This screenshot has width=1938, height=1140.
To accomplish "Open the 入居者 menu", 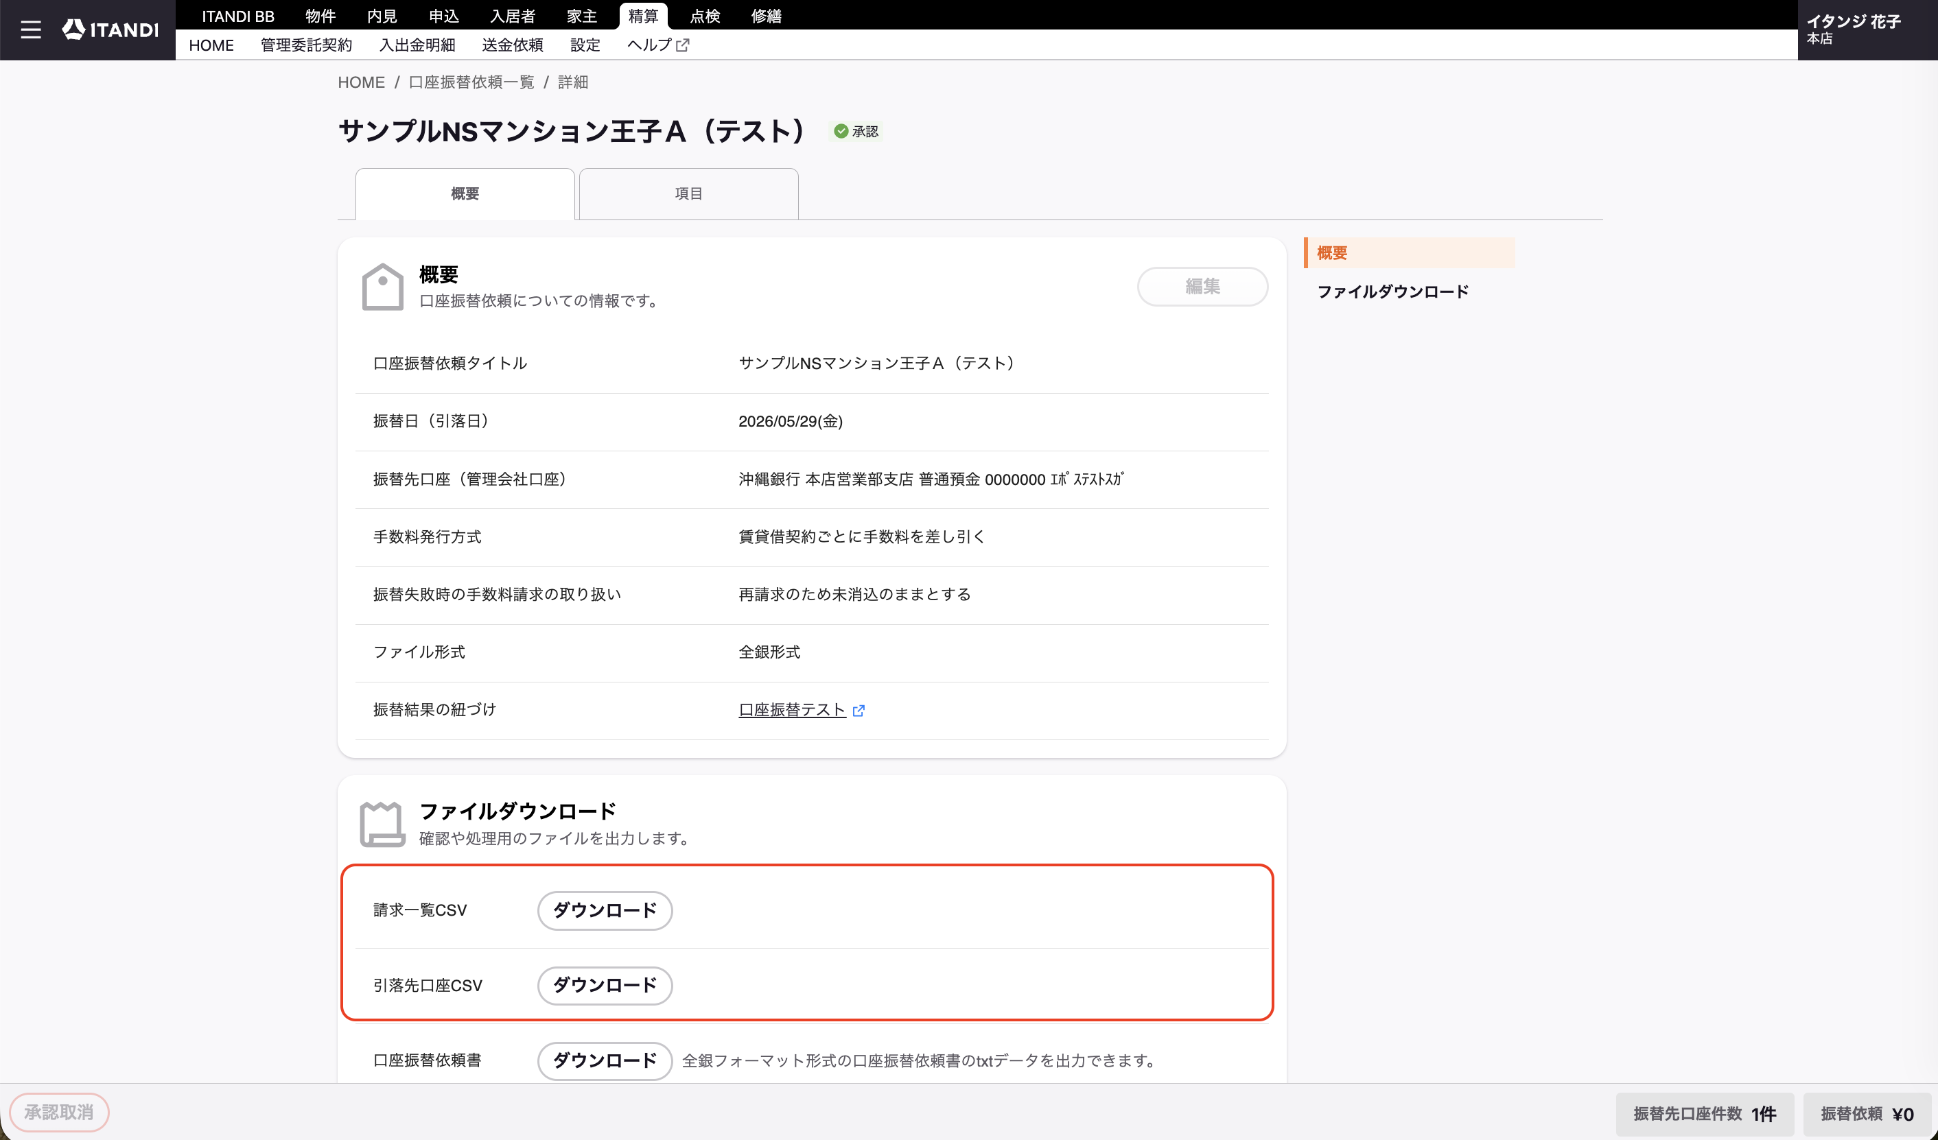I will [513, 16].
